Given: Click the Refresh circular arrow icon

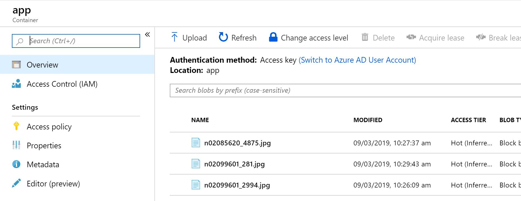Looking at the screenshot, I should pyautogui.click(x=223, y=37).
